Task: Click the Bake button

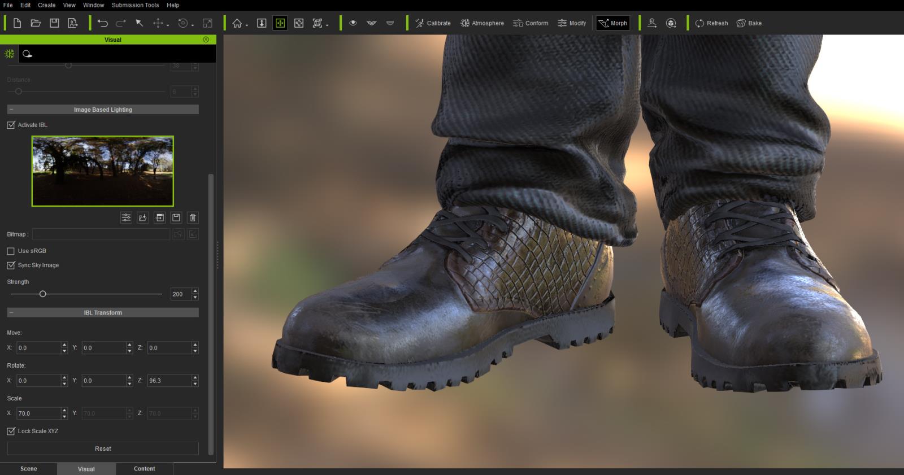Action: pyautogui.click(x=749, y=23)
